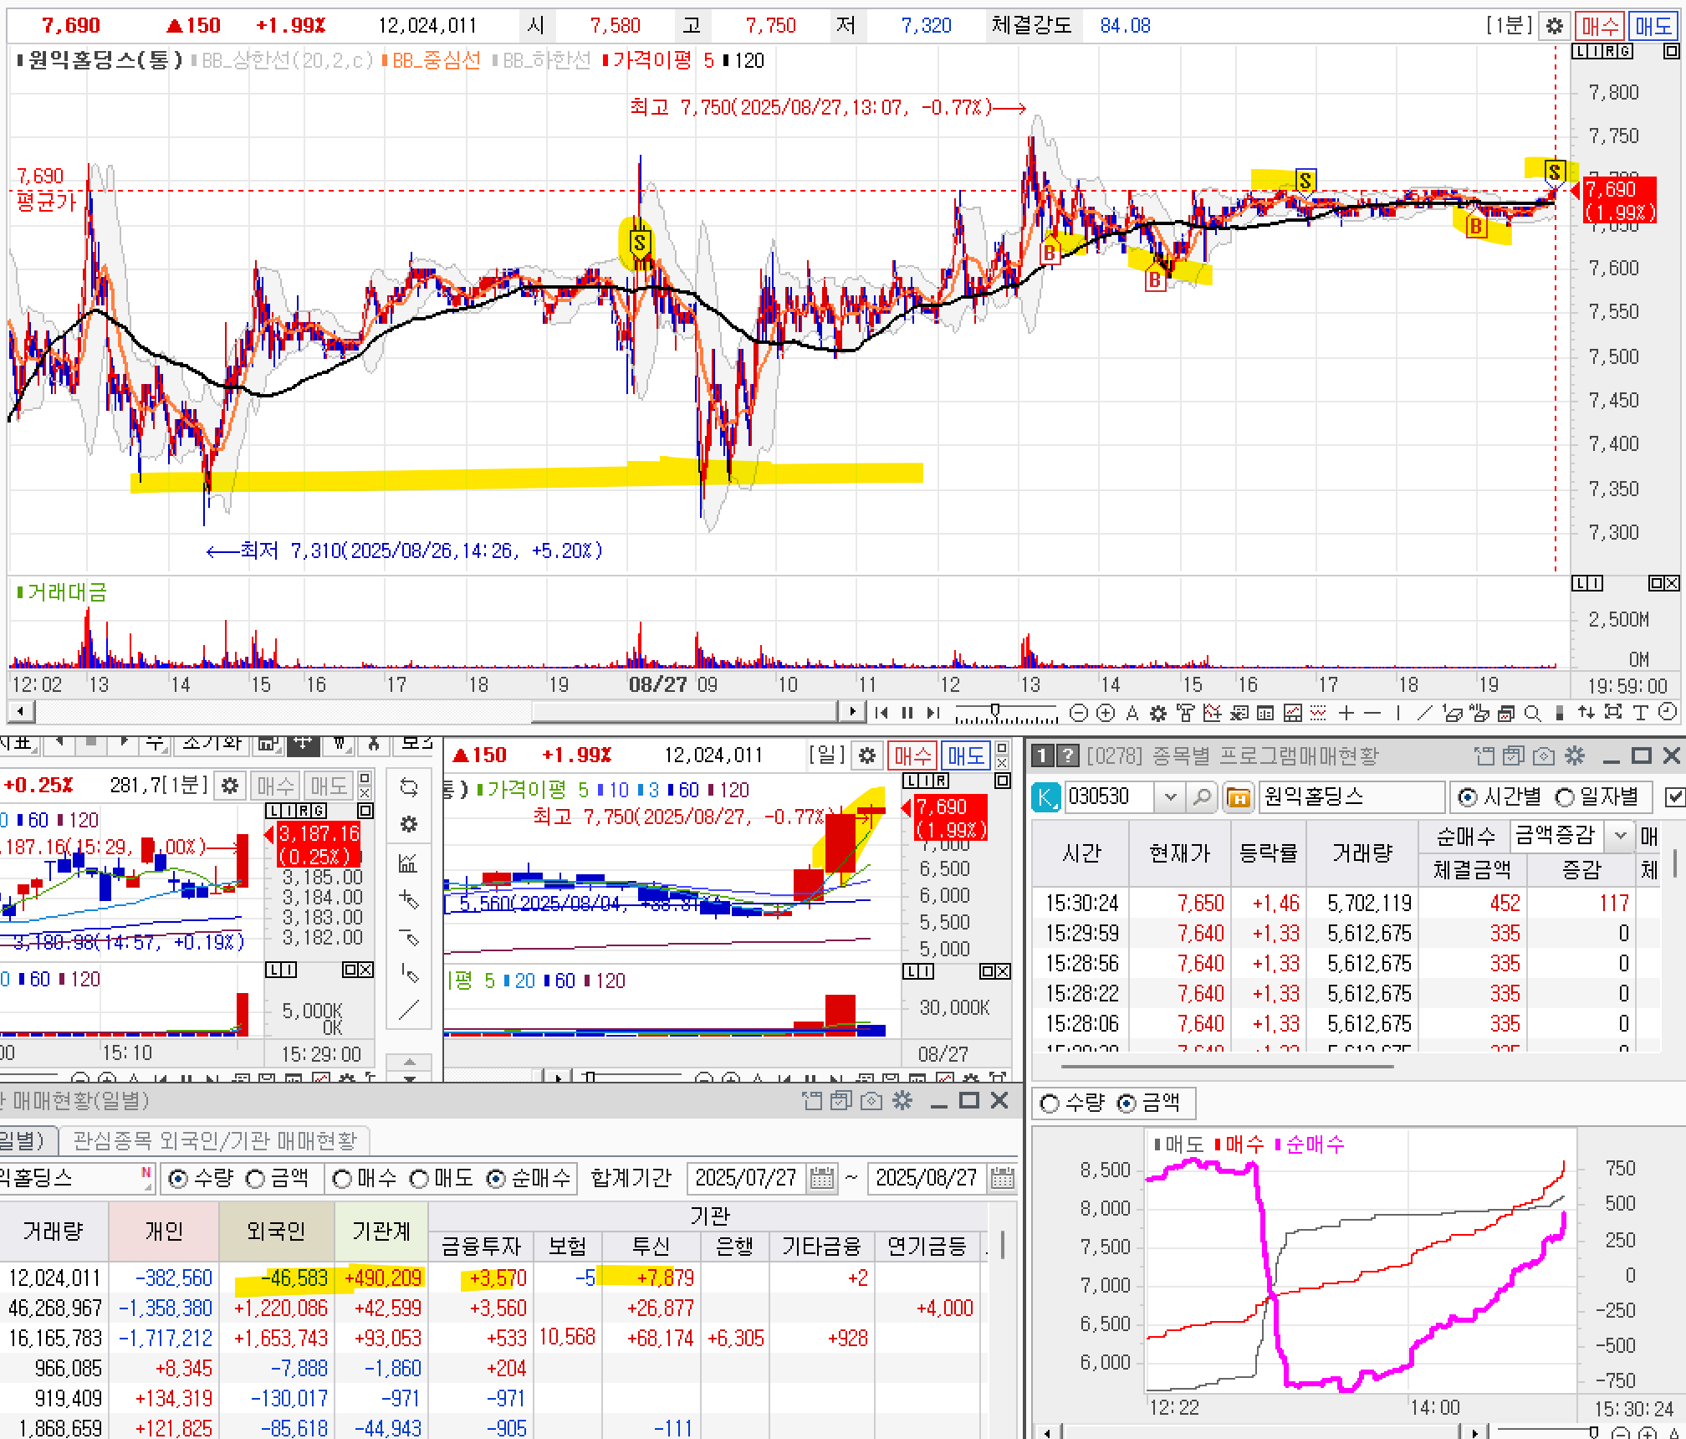This screenshot has width=1686, height=1439.
Task: Select the 일자별 radio button
Action: click(x=1565, y=796)
